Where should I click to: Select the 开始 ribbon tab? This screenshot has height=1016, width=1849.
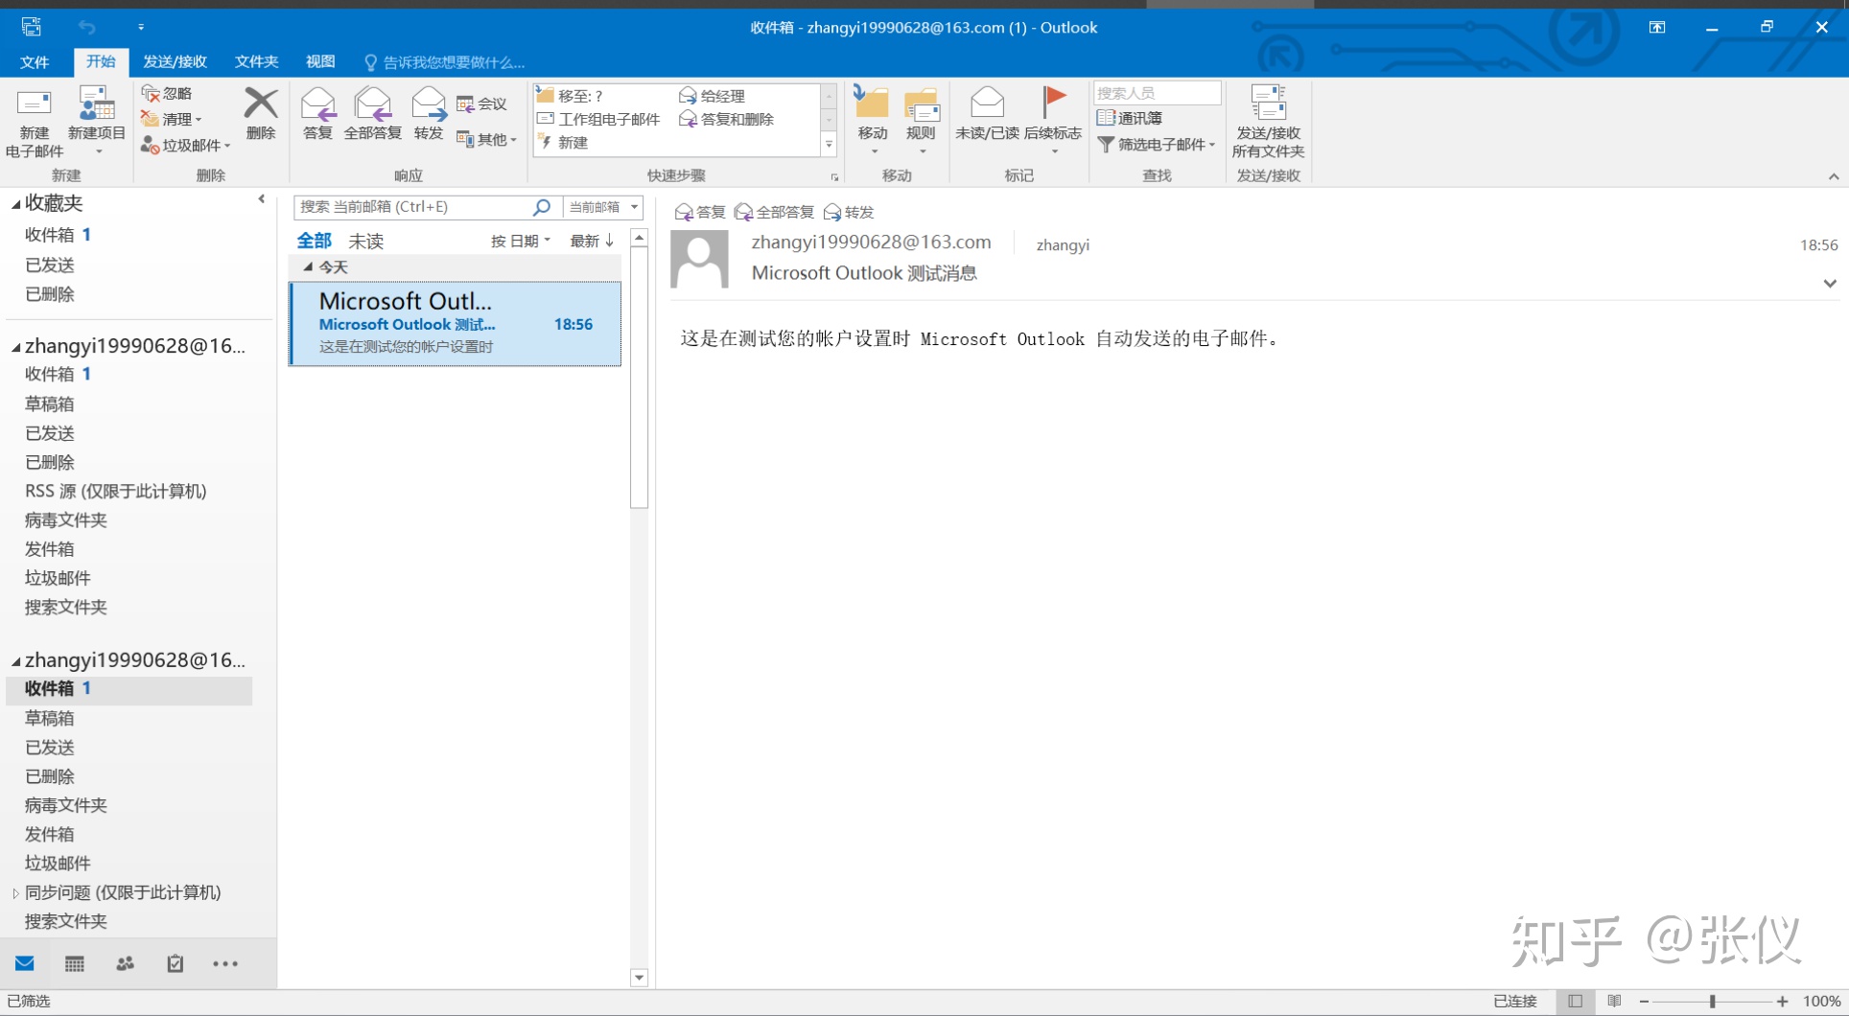pyautogui.click(x=101, y=61)
